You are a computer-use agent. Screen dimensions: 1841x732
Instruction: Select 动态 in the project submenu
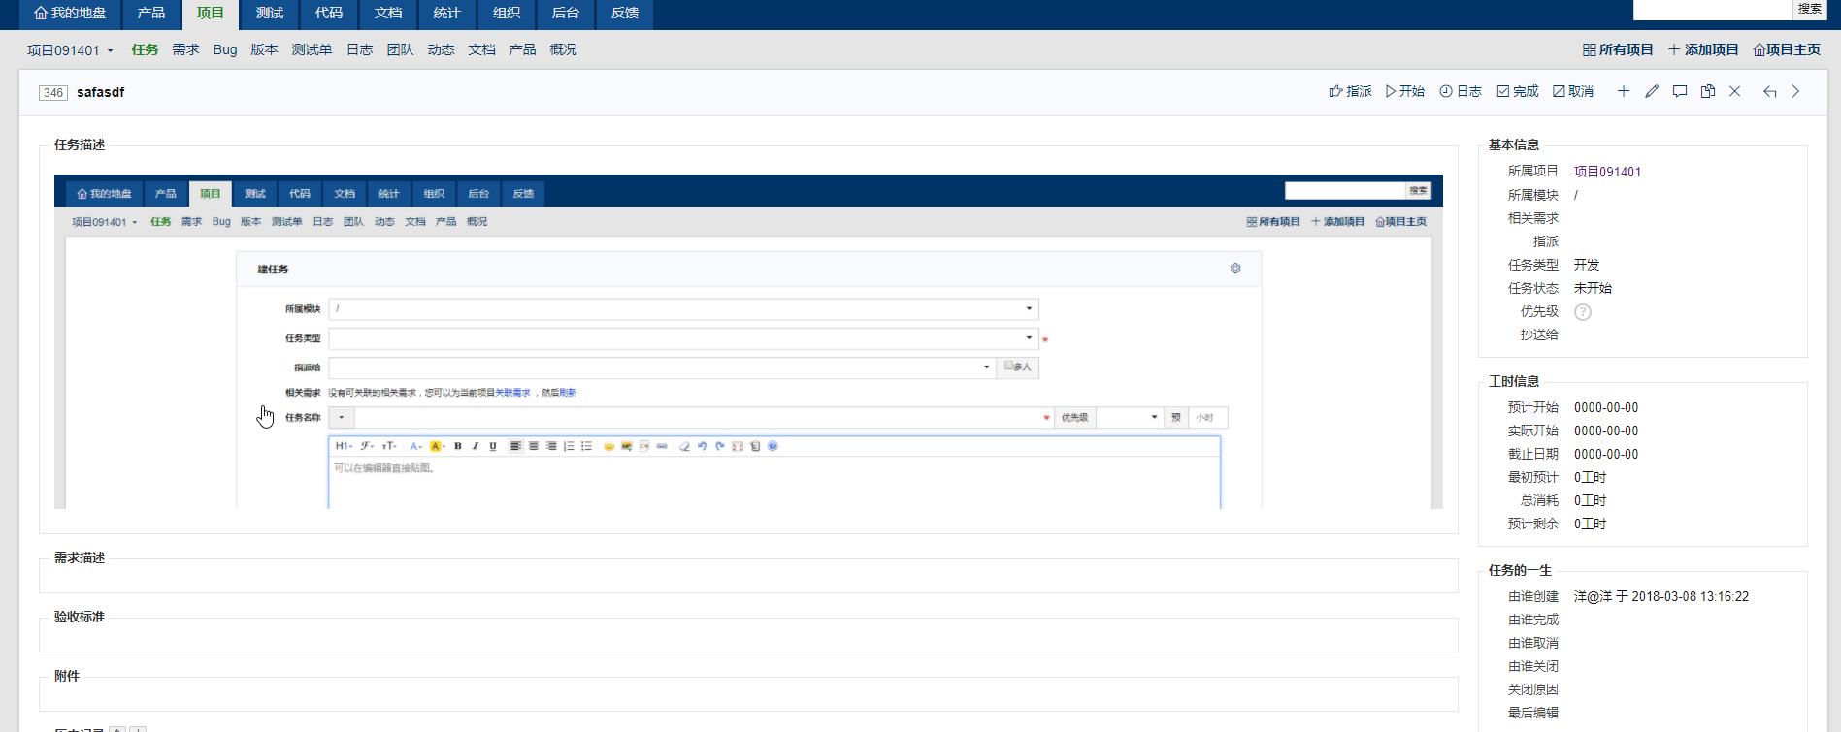[441, 50]
